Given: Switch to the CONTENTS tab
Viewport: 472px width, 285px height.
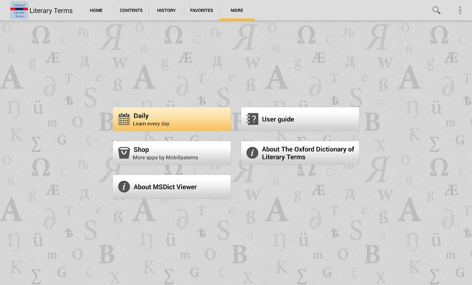Looking at the screenshot, I should tap(131, 10).
